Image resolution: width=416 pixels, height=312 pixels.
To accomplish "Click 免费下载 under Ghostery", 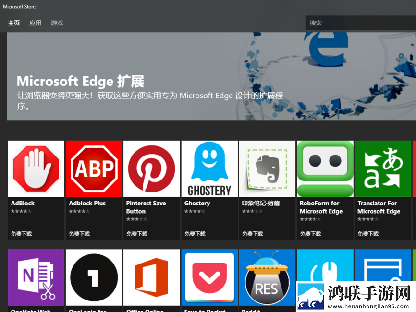I will click(x=195, y=234).
